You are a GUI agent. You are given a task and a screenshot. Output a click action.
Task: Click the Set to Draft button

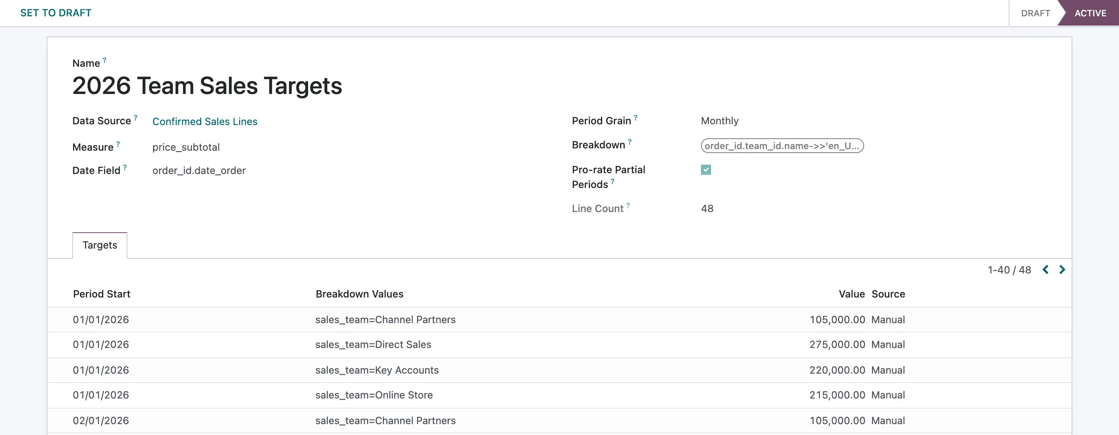click(56, 13)
